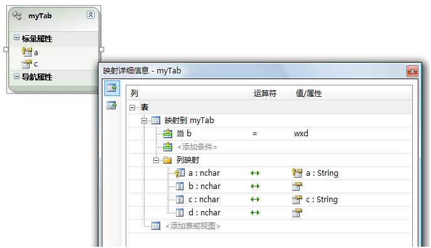Click property icon for c : String
The height and width of the screenshot is (248, 431).
point(297,200)
